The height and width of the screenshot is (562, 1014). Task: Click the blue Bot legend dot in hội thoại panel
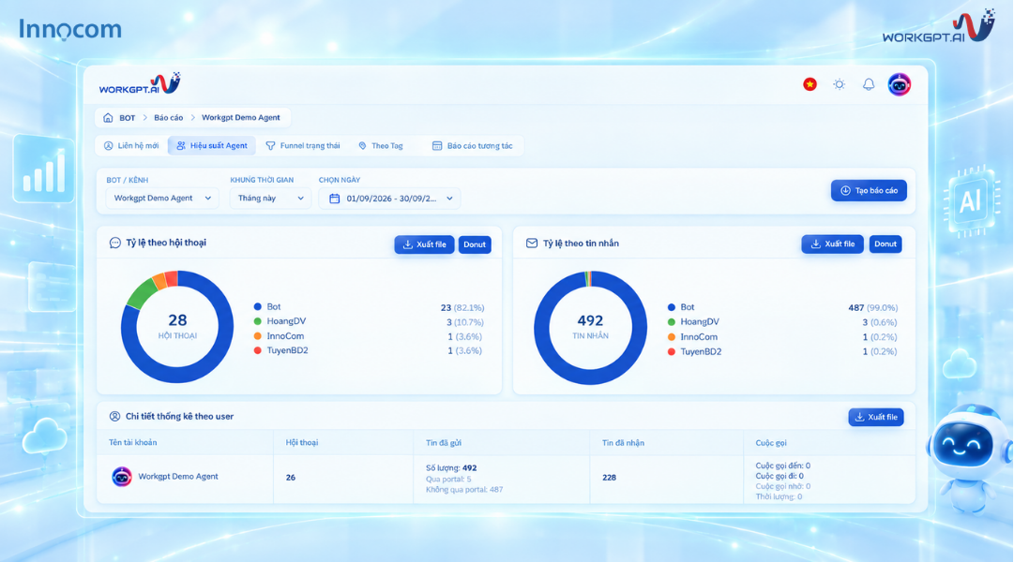click(x=257, y=307)
